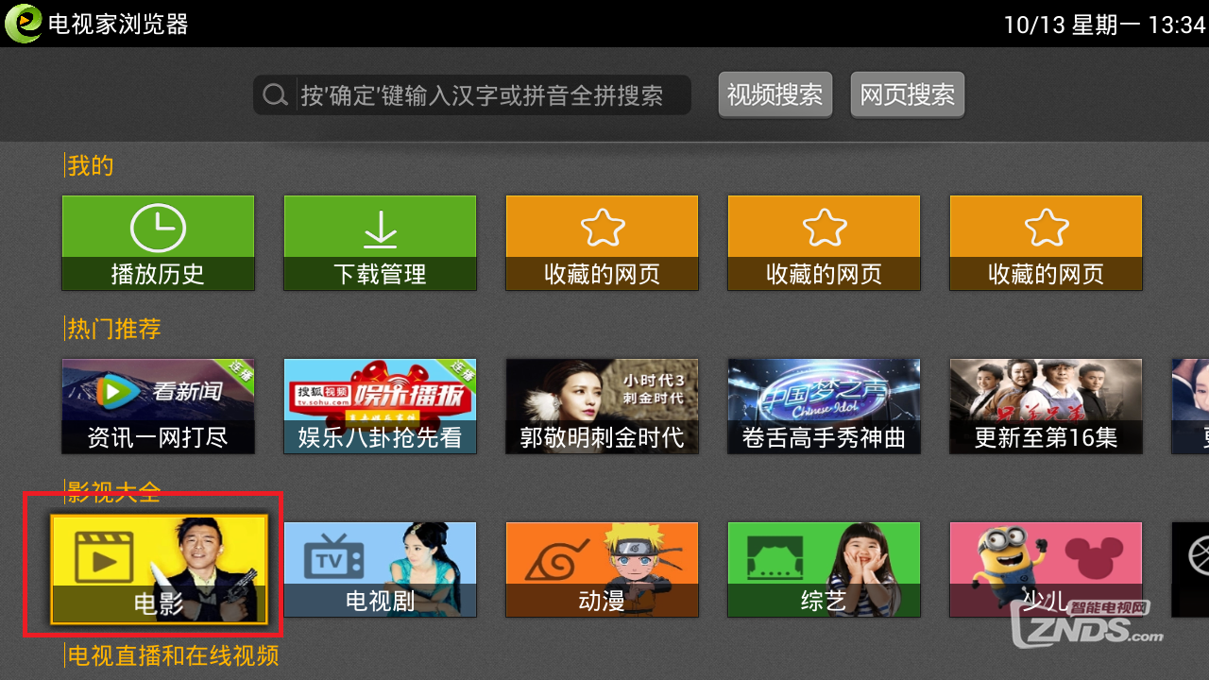Open the first 收藏的网页 star tile
The image size is (1209, 680).
602,243
